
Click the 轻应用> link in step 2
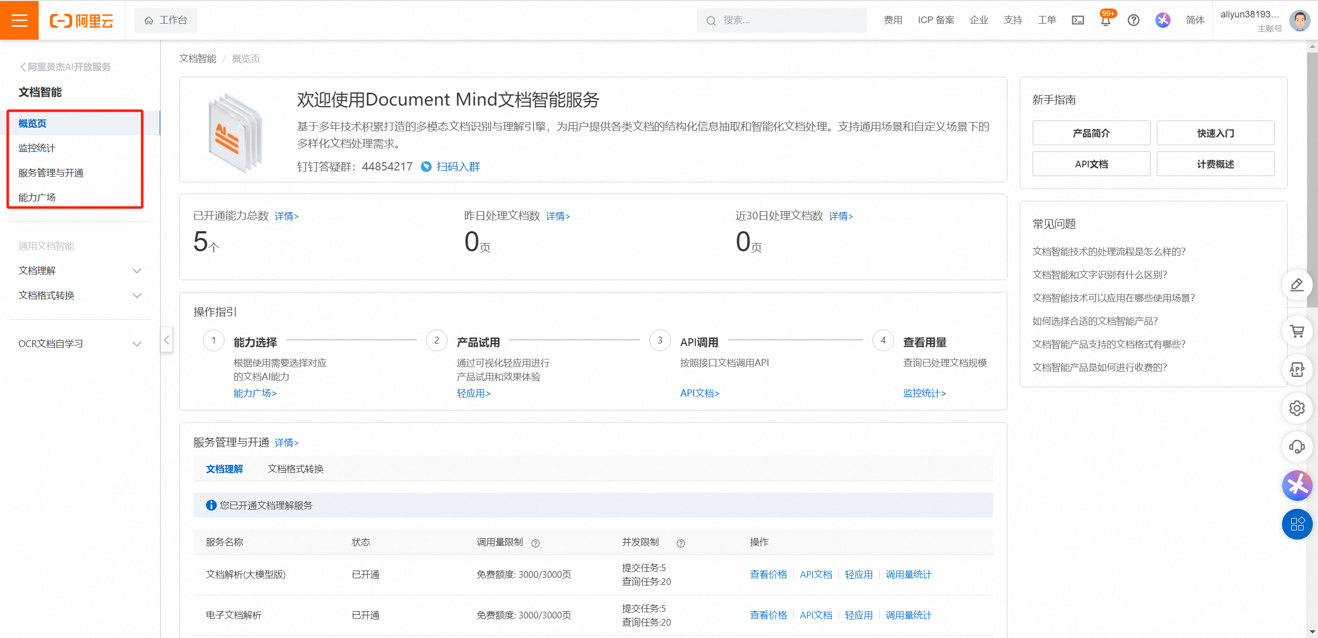tap(473, 393)
